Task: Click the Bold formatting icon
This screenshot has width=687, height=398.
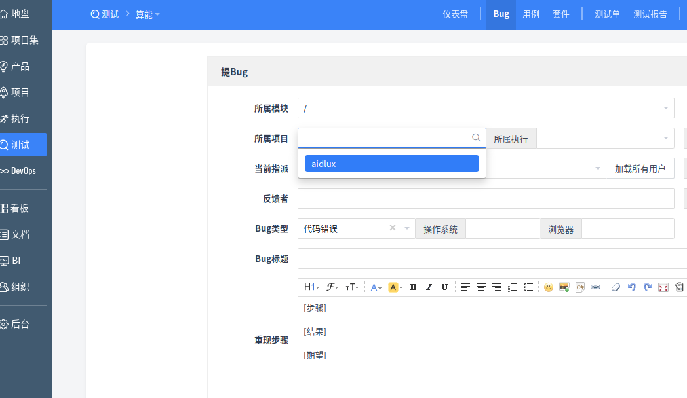Action: tap(413, 287)
